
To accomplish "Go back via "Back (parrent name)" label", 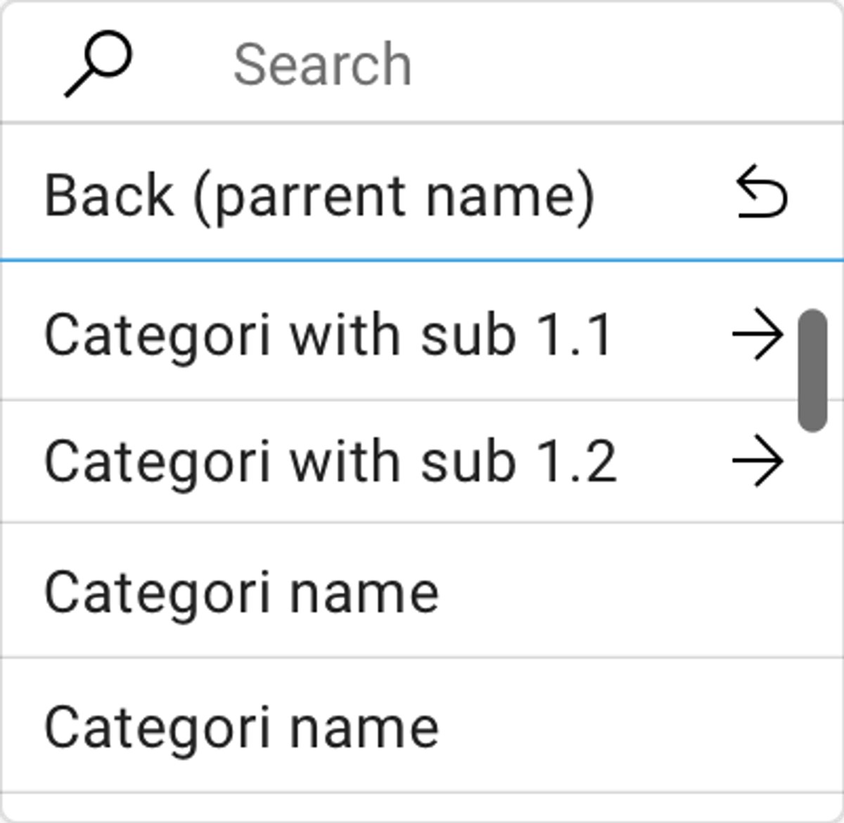I will pos(319,195).
